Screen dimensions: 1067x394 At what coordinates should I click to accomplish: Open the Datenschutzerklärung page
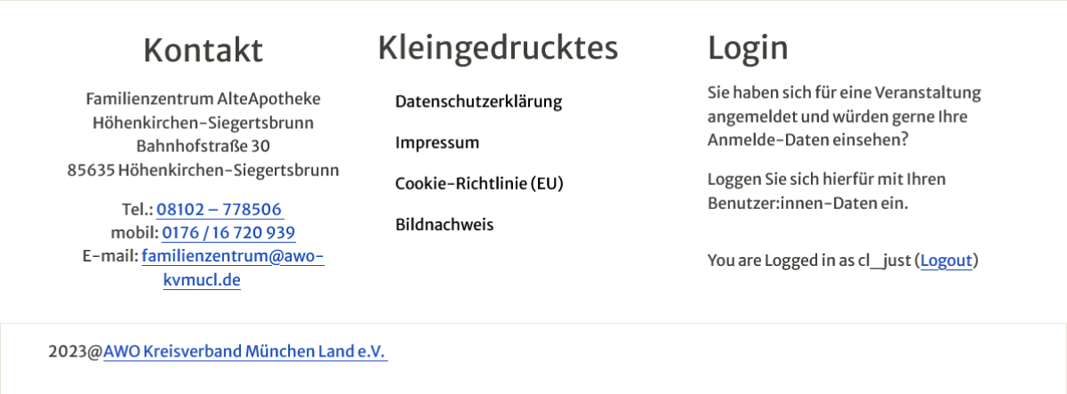(478, 101)
